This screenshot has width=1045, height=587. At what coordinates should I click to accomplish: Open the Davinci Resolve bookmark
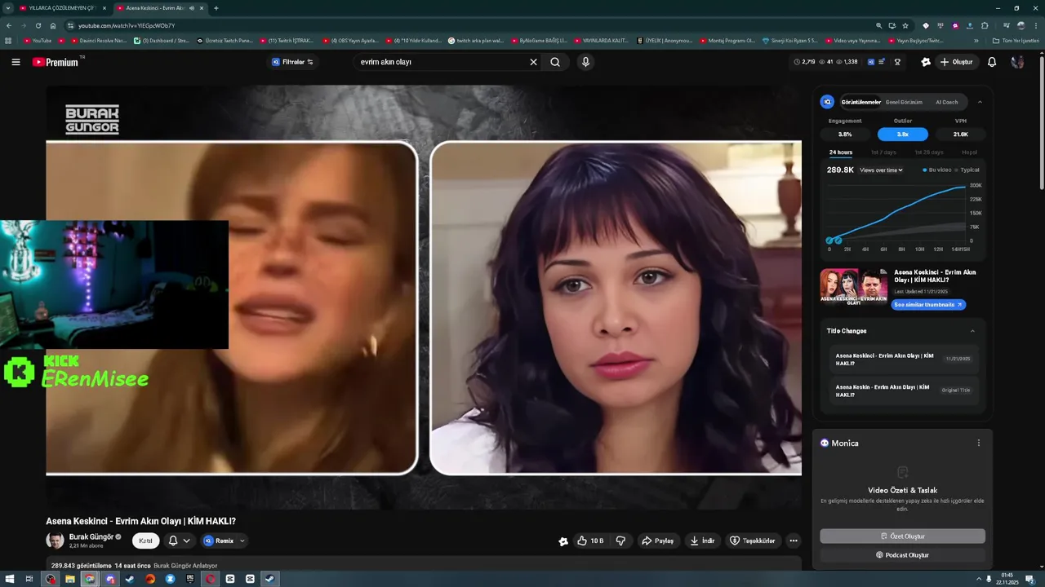(97, 40)
